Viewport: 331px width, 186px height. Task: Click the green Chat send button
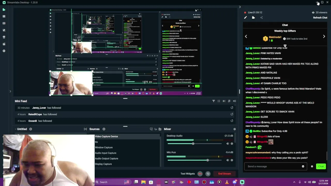pos(321,166)
